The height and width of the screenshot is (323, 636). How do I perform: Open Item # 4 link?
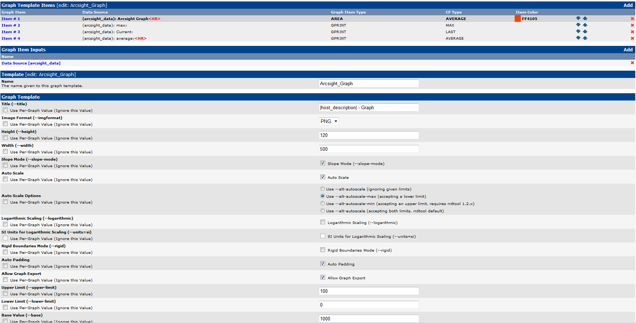pos(11,38)
